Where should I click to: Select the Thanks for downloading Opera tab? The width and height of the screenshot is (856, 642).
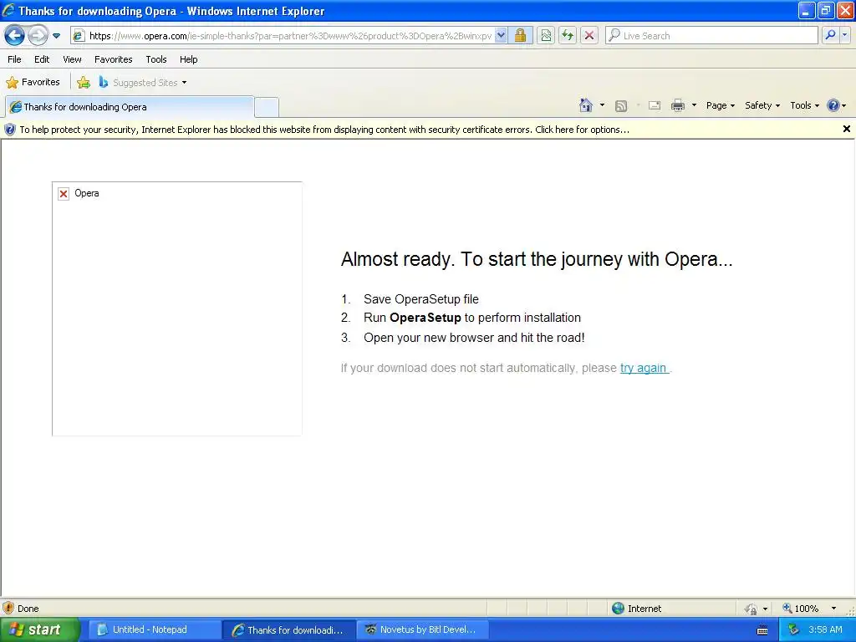coord(130,107)
